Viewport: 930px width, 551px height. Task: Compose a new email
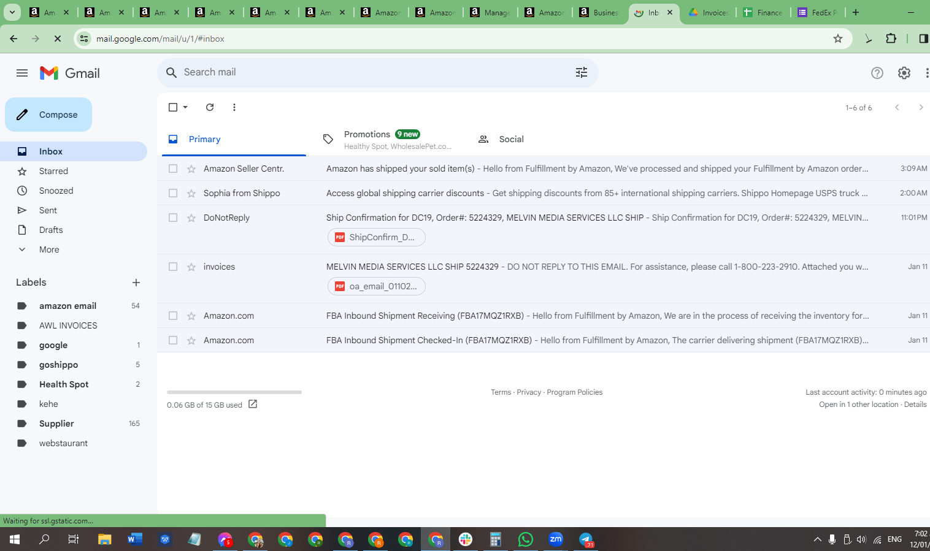(x=48, y=115)
